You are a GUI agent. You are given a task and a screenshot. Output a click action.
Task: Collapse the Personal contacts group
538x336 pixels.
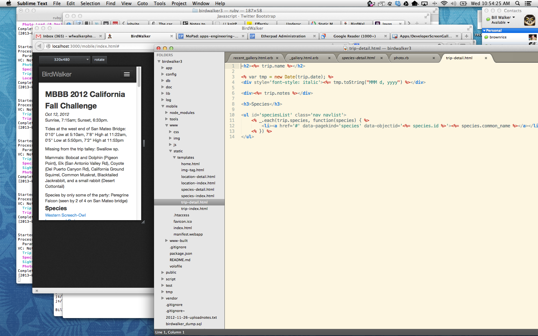[484, 31]
